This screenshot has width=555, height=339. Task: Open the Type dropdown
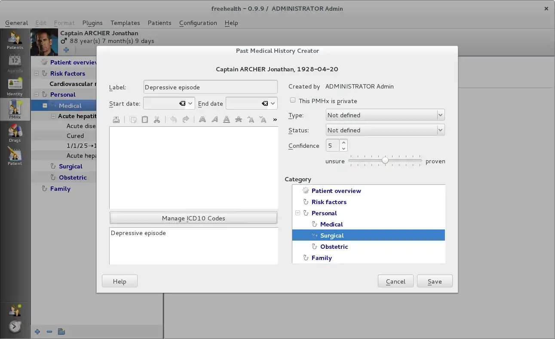385,115
